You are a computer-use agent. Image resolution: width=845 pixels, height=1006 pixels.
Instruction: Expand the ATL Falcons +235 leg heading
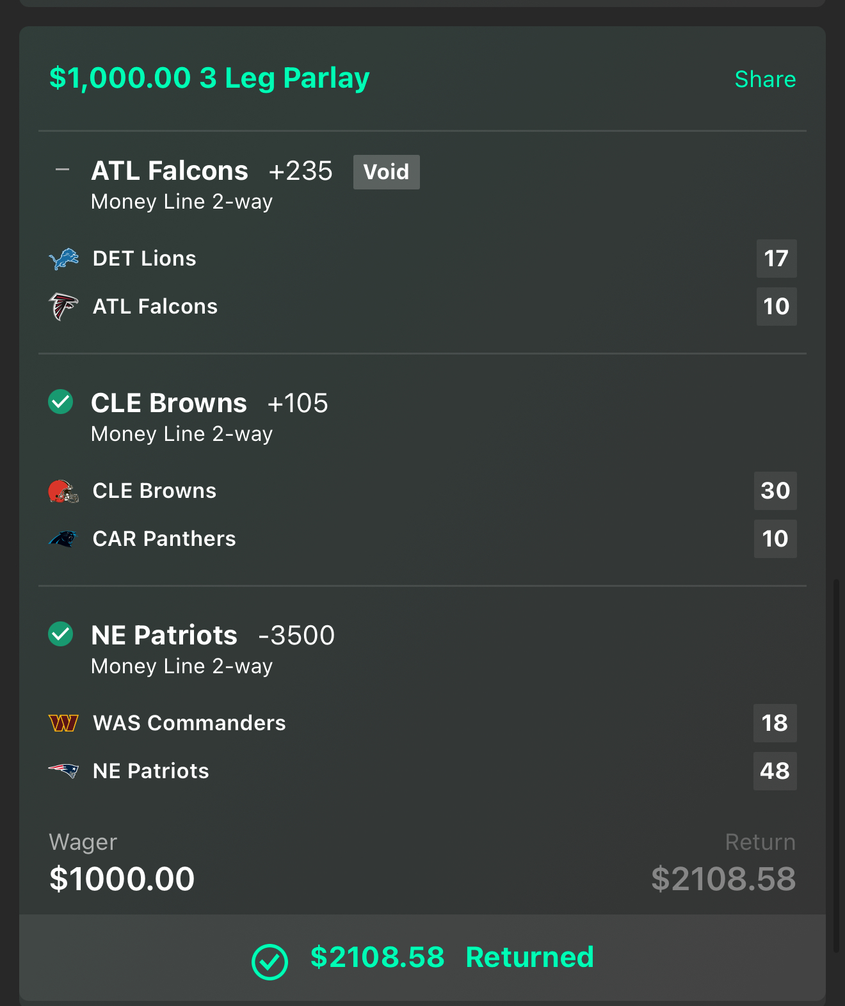(211, 171)
